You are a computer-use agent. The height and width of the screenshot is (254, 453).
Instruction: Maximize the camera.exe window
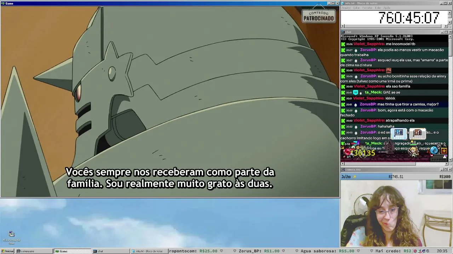[x=446, y=170]
